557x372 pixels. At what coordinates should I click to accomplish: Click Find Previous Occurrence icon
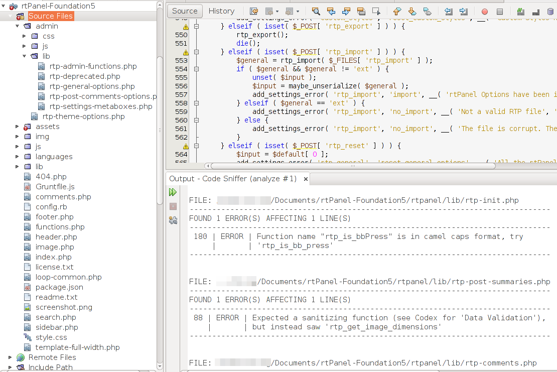point(331,12)
